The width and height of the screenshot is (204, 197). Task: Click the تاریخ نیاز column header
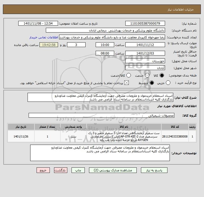point(21,127)
